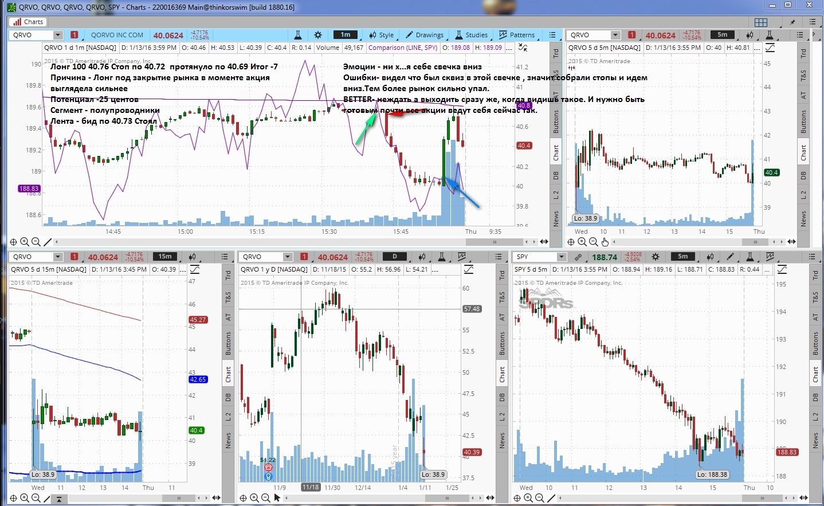Screen dimensions: 824x506
Task: Click time-axis expand arrows under QRVO 1m chart
Action: [544, 242]
